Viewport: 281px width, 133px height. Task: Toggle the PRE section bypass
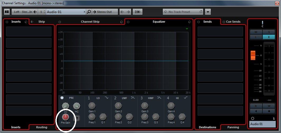tap(62, 98)
